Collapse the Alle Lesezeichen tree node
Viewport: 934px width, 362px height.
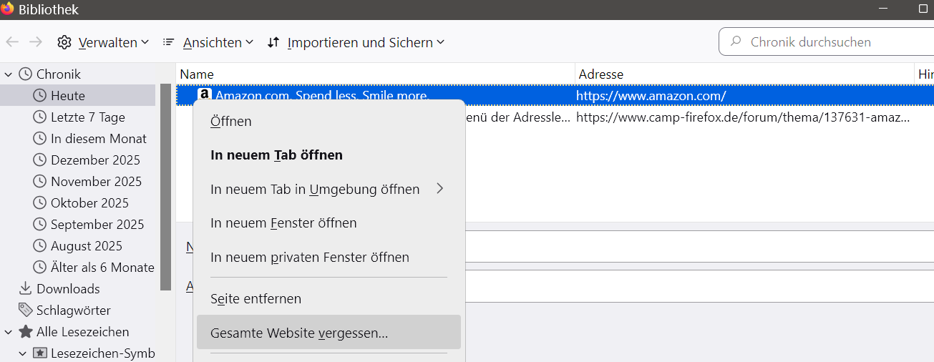9,331
